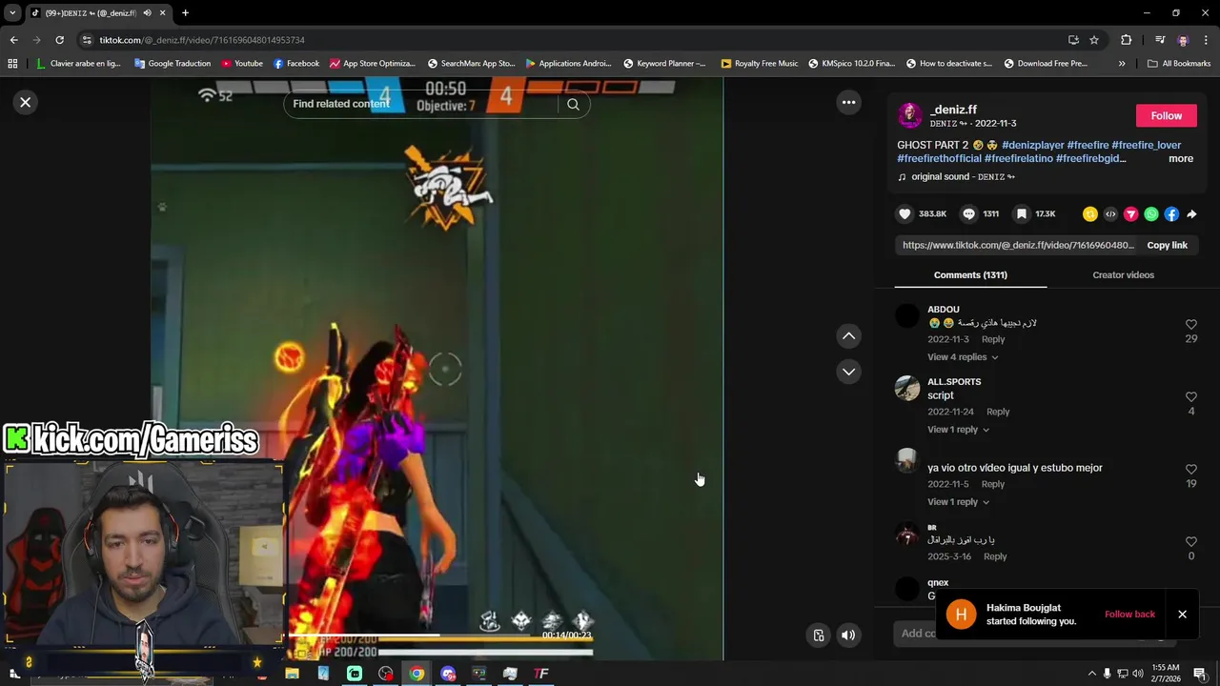The width and height of the screenshot is (1220, 686).
Task: Close the TikTok video viewer with the X
Action: (x=26, y=102)
